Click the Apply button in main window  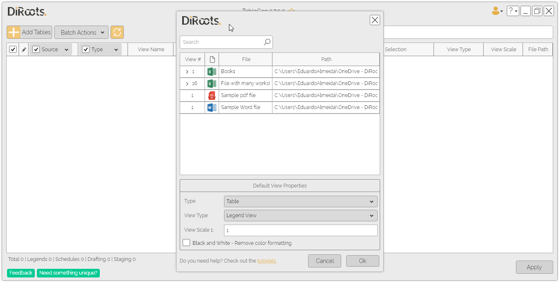click(x=534, y=267)
